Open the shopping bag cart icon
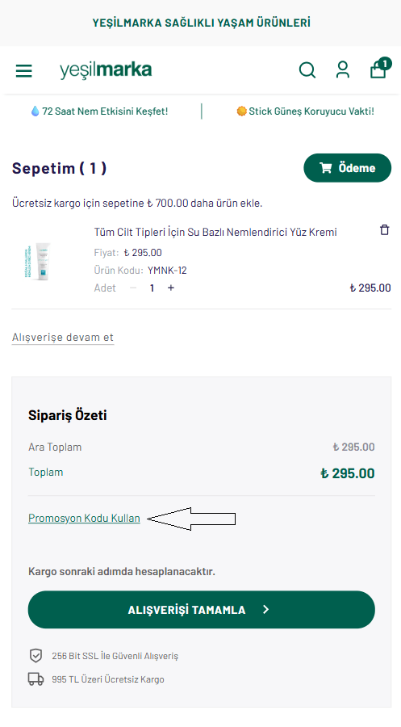401x727 pixels. point(380,68)
